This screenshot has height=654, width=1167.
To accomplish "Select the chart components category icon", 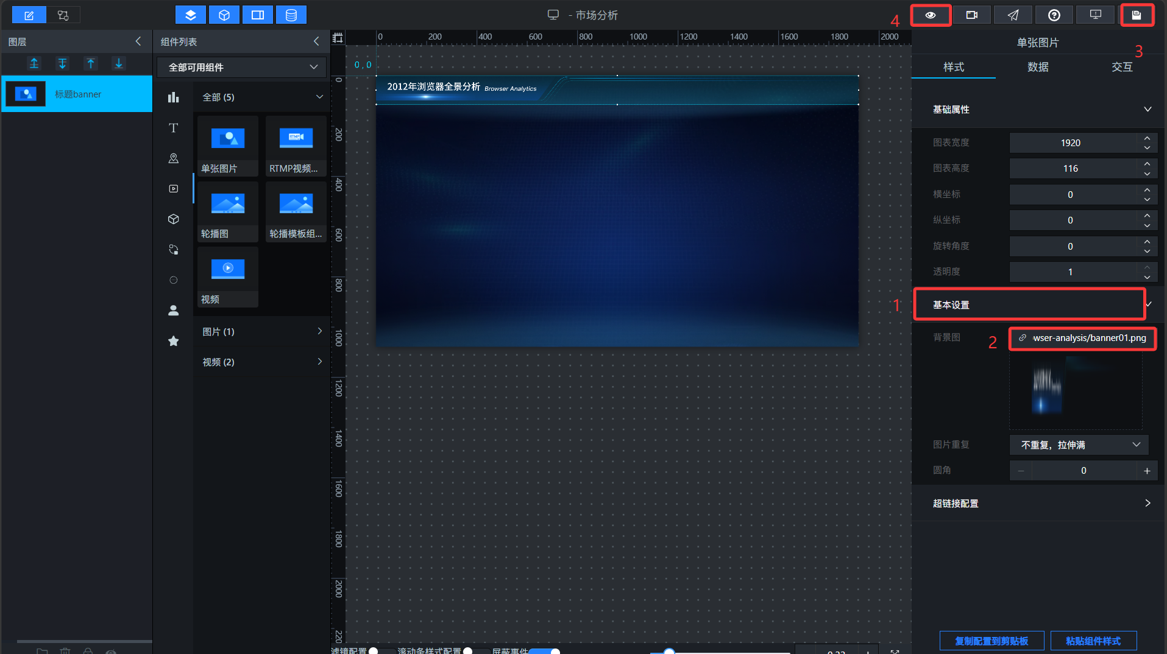I will pyautogui.click(x=174, y=97).
